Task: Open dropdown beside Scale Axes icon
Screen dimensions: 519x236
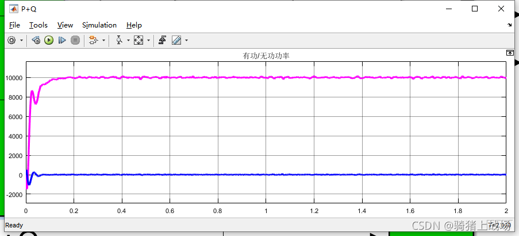Action: 148,40
